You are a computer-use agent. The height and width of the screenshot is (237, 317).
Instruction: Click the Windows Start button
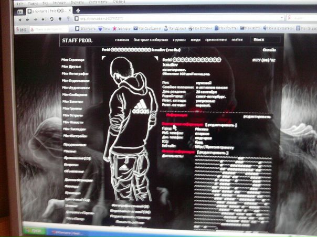pos(35,230)
